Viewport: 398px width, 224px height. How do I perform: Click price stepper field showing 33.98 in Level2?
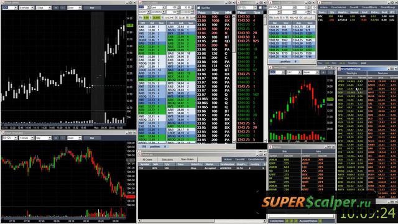click(x=188, y=7)
